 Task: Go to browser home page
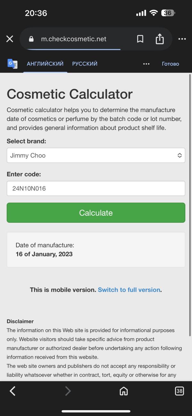[124, 391]
